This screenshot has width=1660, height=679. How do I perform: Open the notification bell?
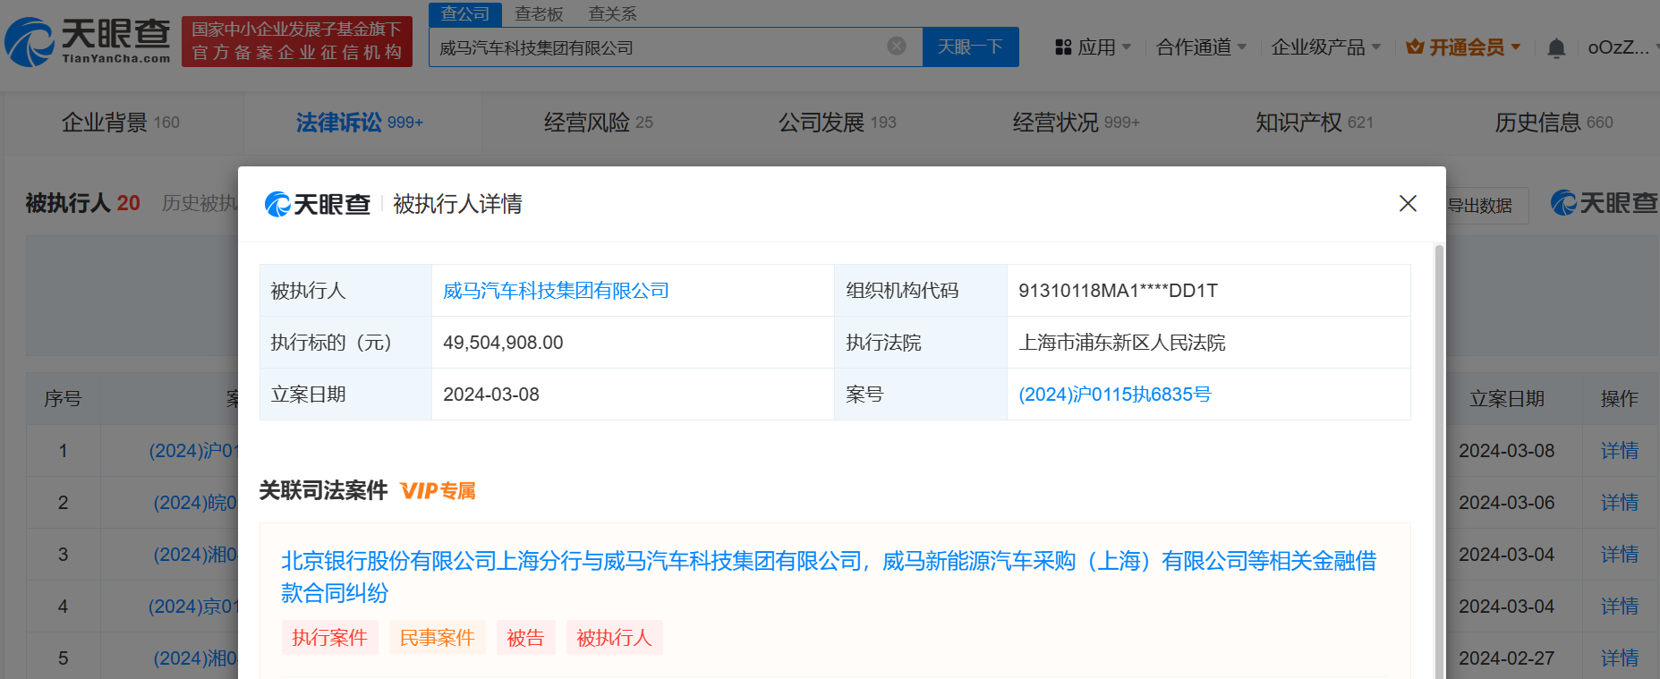click(x=1556, y=47)
